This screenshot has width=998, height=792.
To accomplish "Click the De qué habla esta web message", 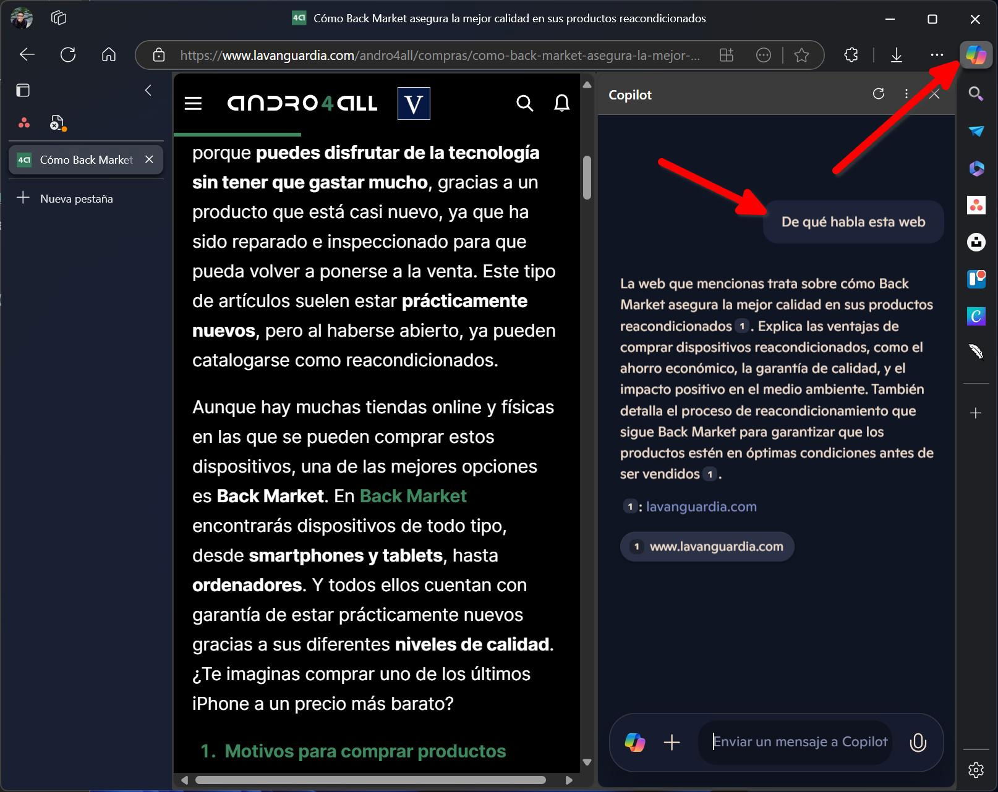I will [853, 222].
